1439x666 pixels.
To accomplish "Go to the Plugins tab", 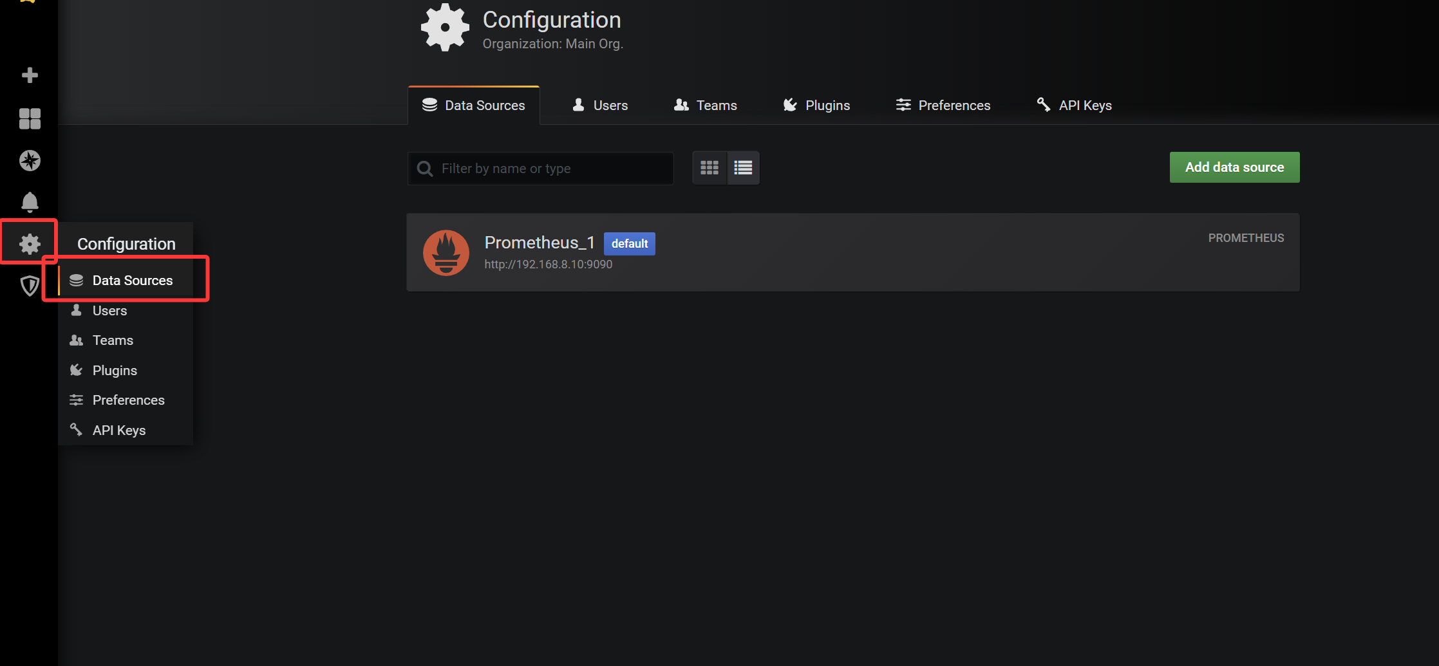I will click(x=816, y=106).
